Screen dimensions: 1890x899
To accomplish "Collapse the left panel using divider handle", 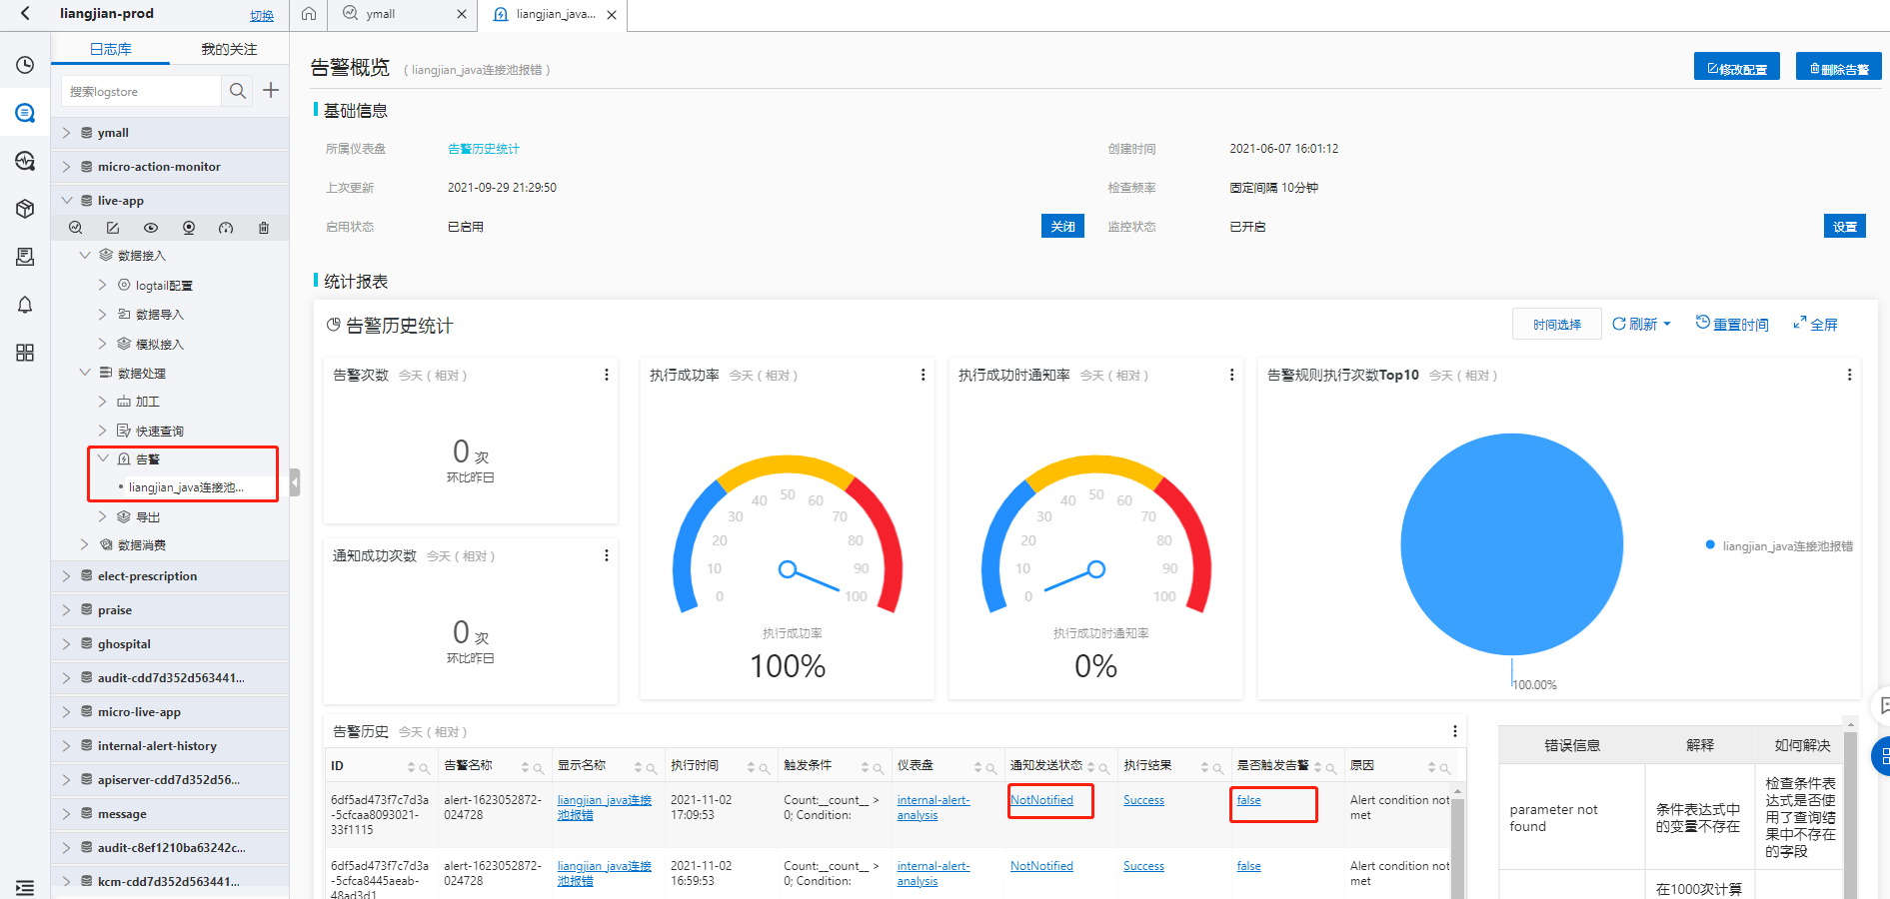I will 295,482.
